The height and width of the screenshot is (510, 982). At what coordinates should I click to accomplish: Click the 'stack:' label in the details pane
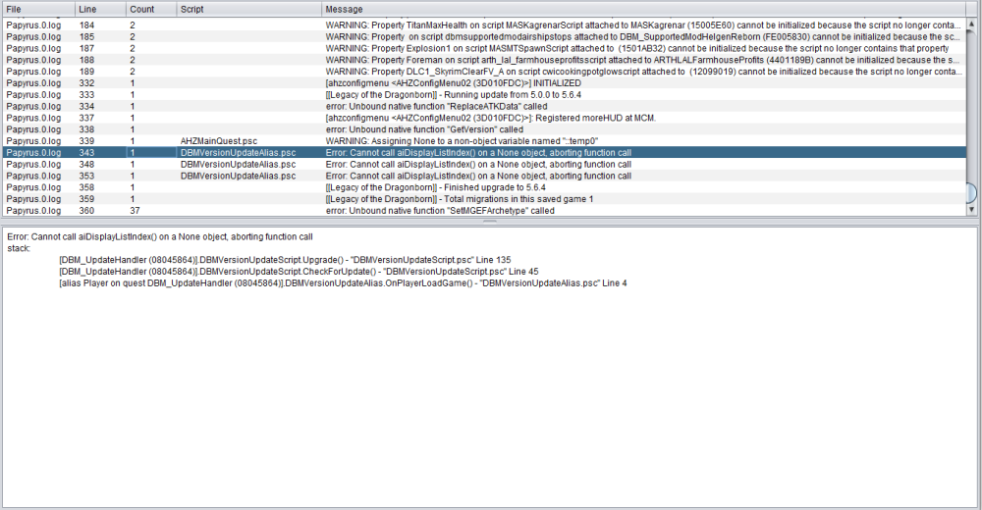tap(18, 248)
